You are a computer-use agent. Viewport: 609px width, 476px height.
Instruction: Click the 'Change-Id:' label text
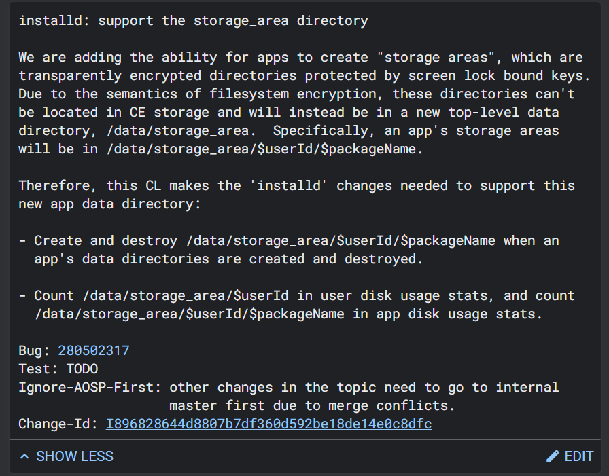point(58,424)
